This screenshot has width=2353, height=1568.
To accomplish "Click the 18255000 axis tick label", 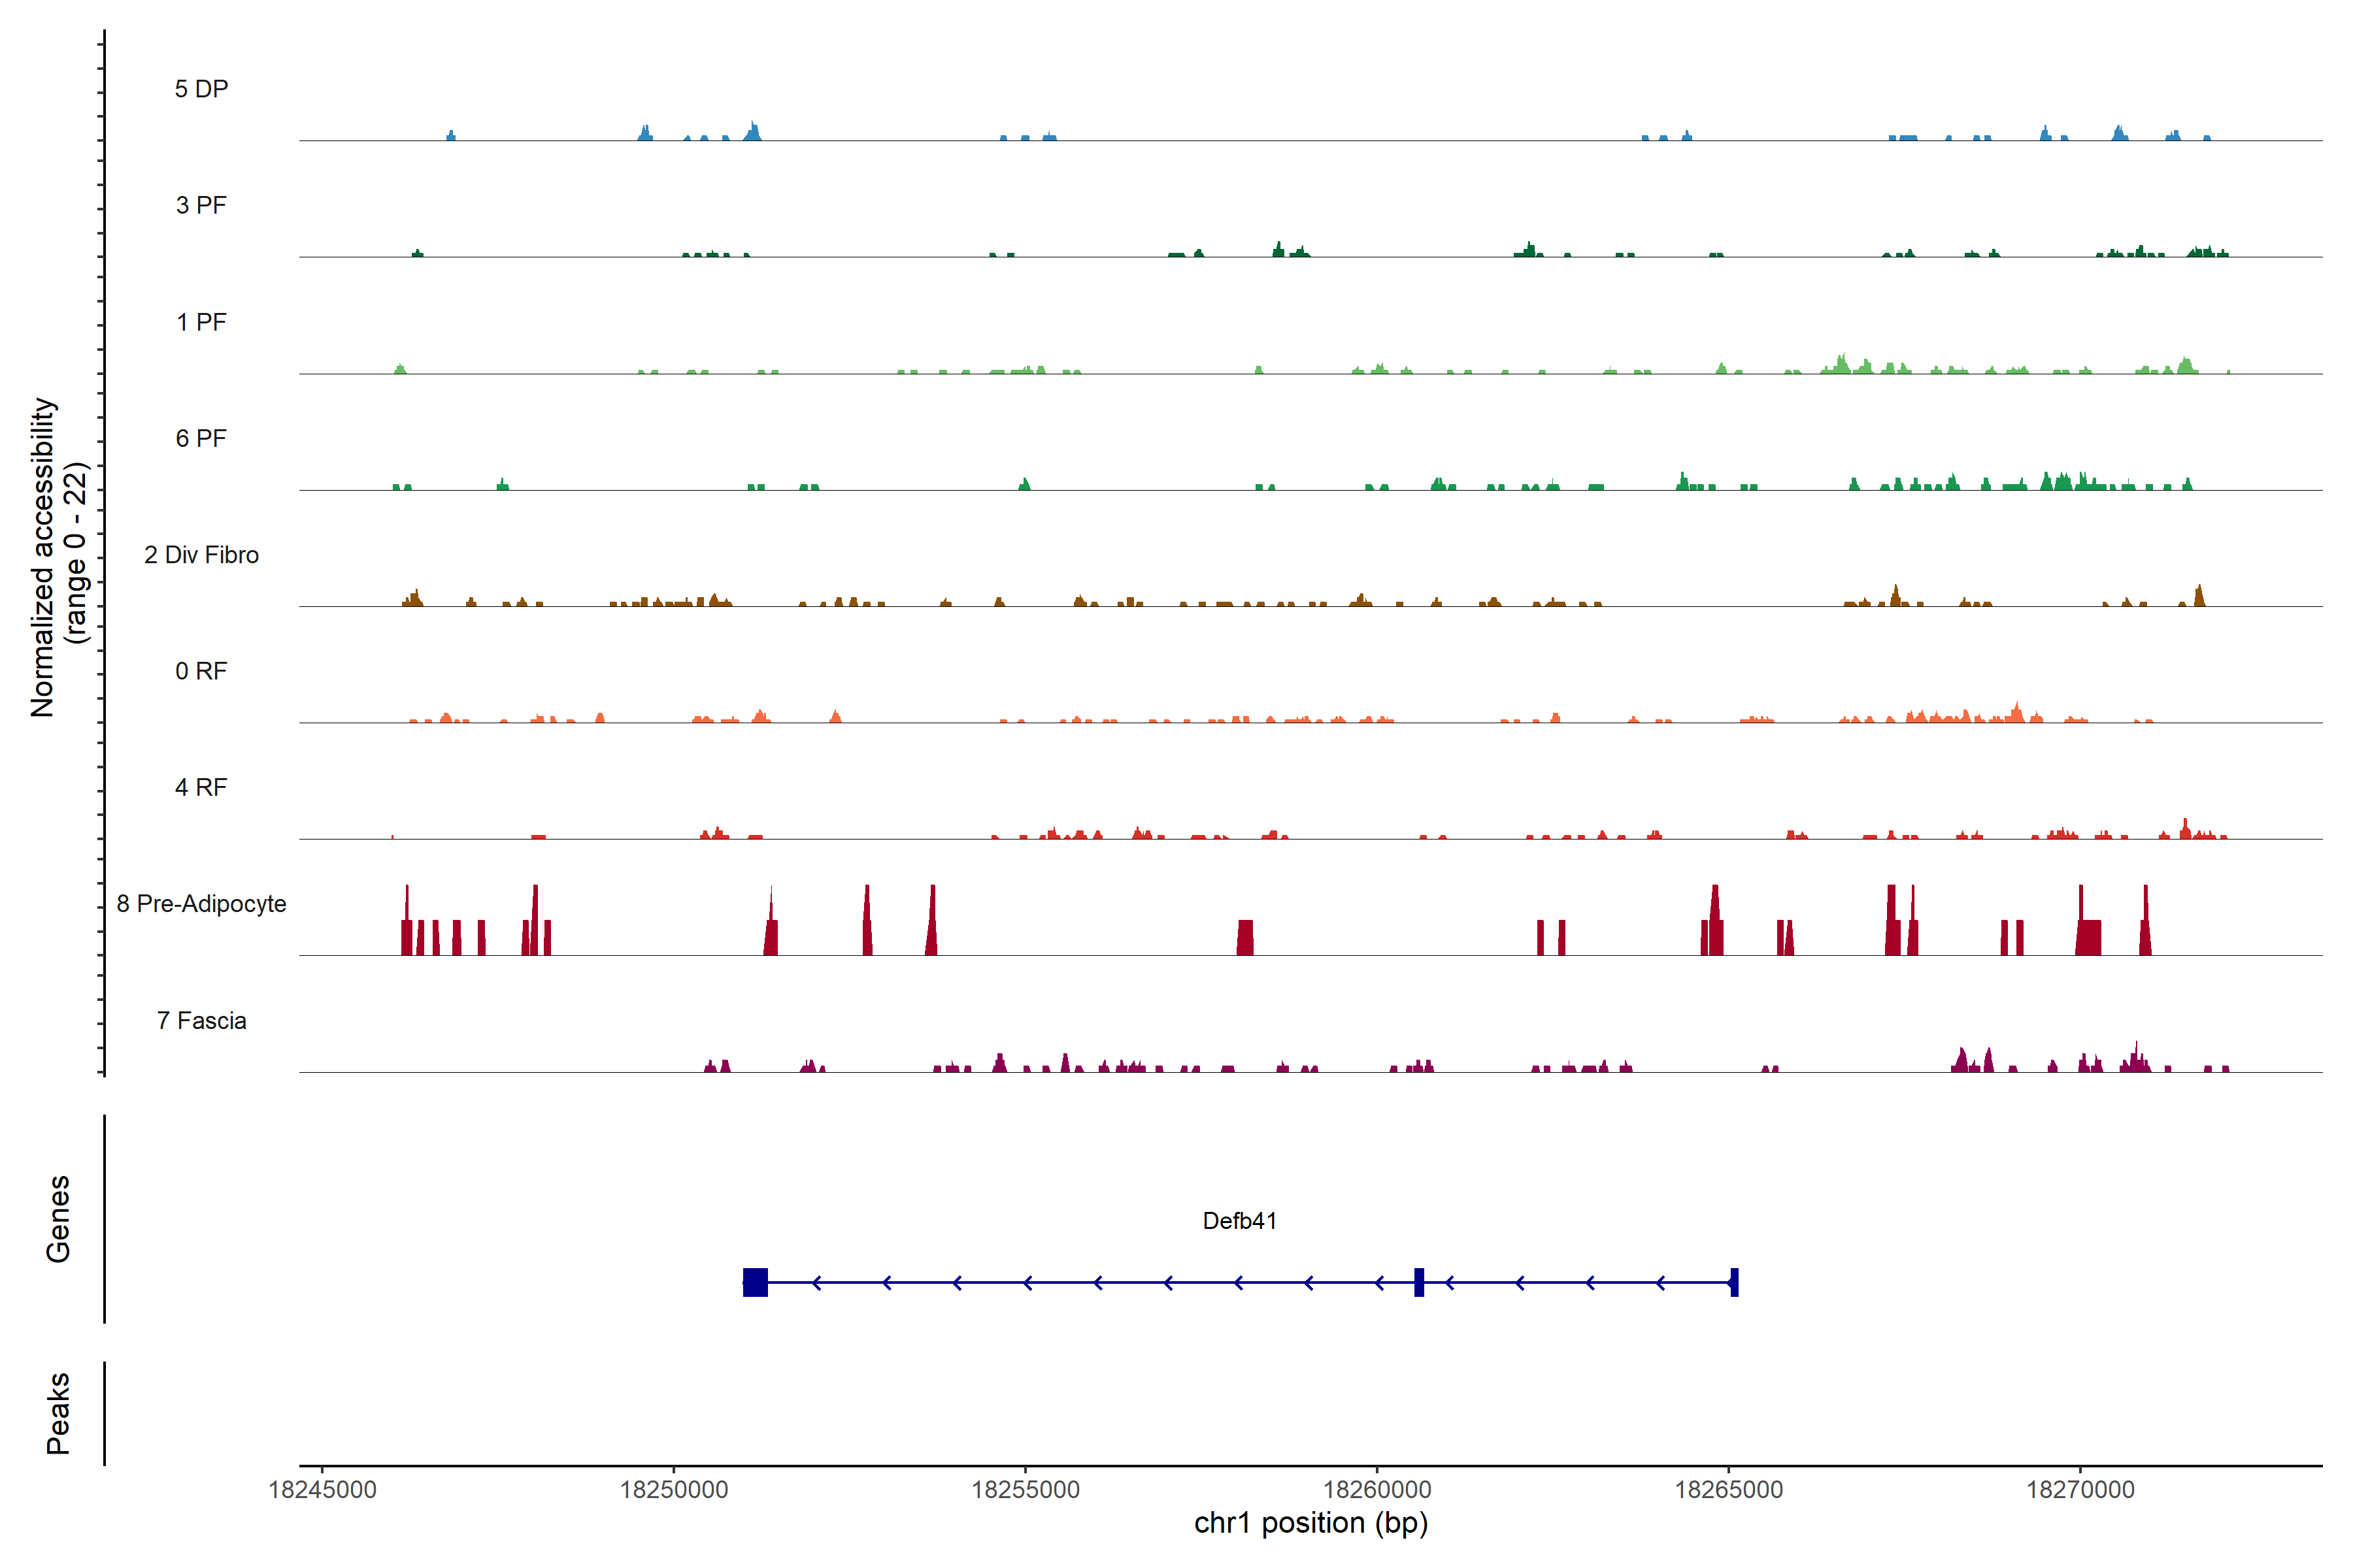I will tap(1026, 1490).
